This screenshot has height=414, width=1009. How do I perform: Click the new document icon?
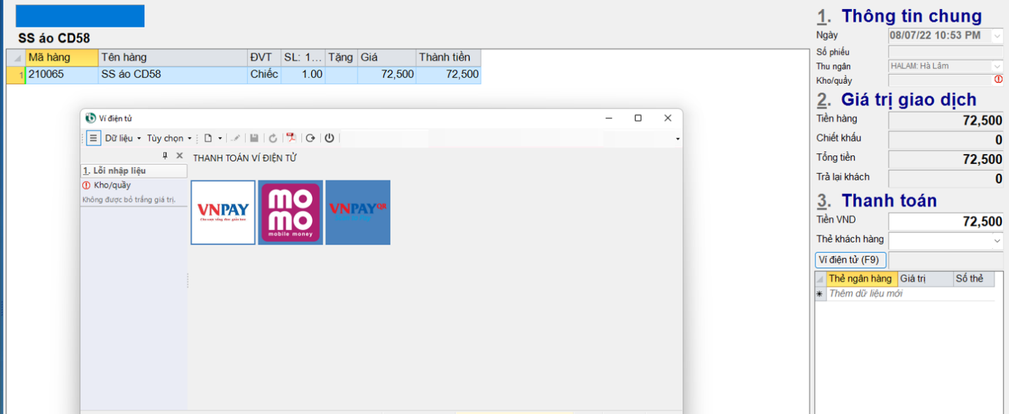208,138
